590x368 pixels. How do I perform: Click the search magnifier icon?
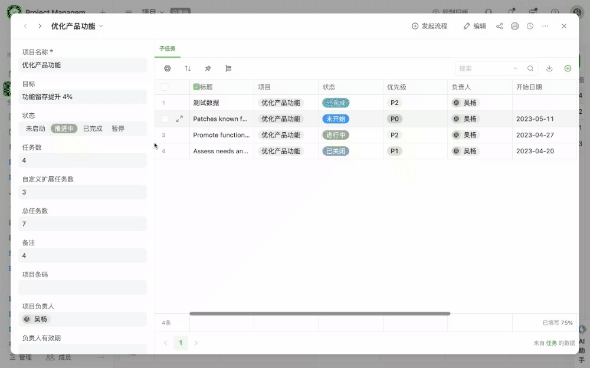530,68
